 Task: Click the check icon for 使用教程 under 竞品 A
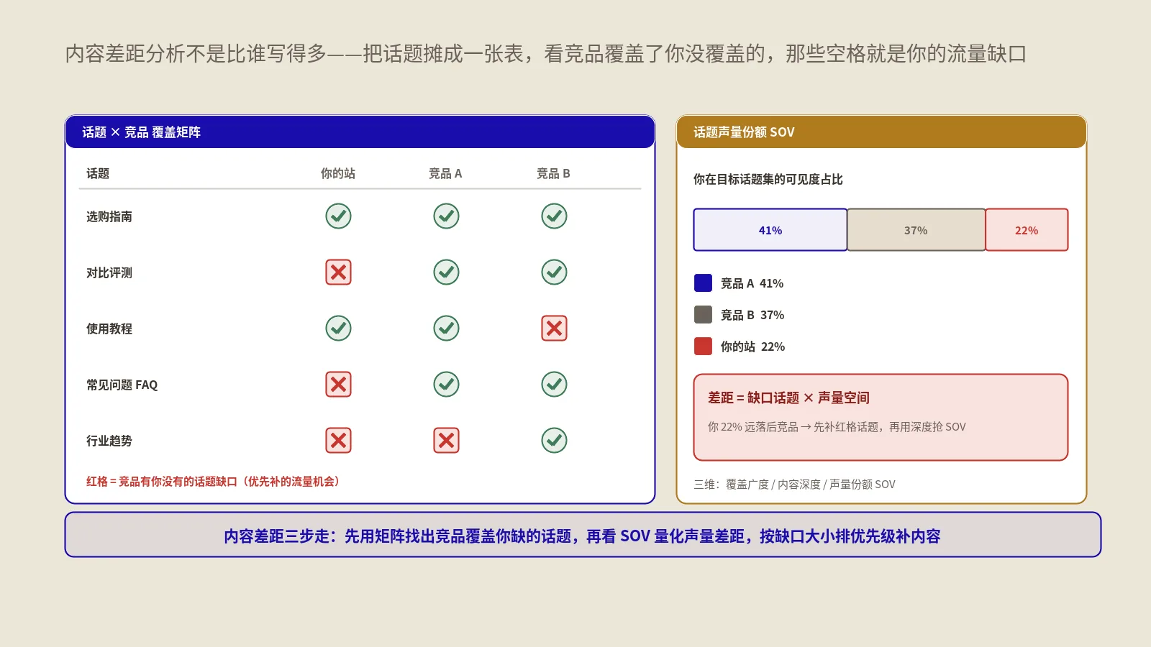(446, 328)
